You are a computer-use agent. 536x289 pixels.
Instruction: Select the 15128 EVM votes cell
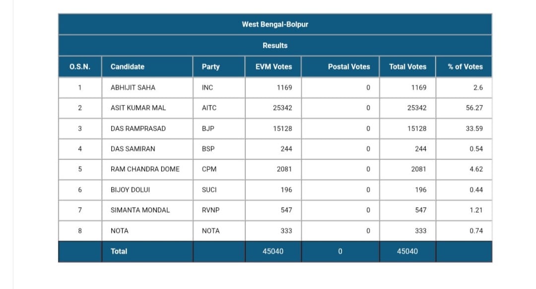tap(273, 129)
